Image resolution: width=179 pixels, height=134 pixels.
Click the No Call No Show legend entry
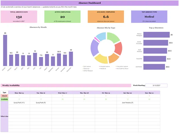pos(122,69)
